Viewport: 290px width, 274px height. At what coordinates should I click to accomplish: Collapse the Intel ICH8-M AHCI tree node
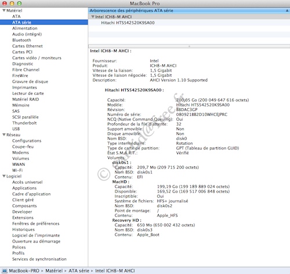click(x=93, y=17)
